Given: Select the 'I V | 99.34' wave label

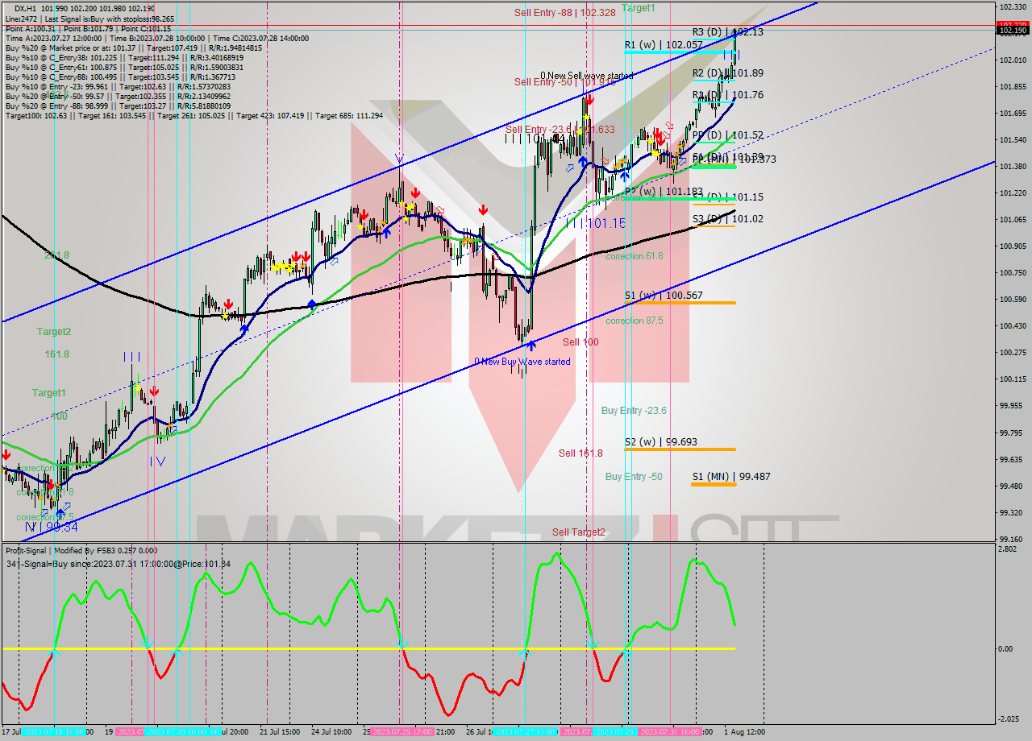Looking at the screenshot, I should (x=50, y=527).
